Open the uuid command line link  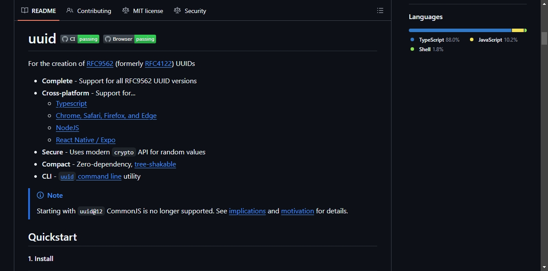(90, 176)
